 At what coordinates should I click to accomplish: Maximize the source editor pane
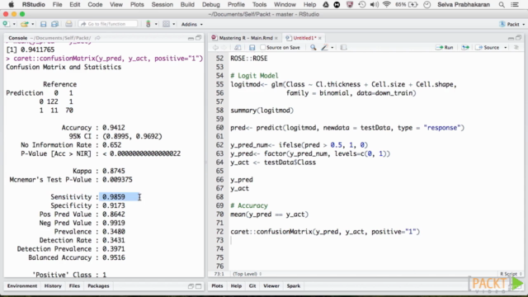coord(519,38)
